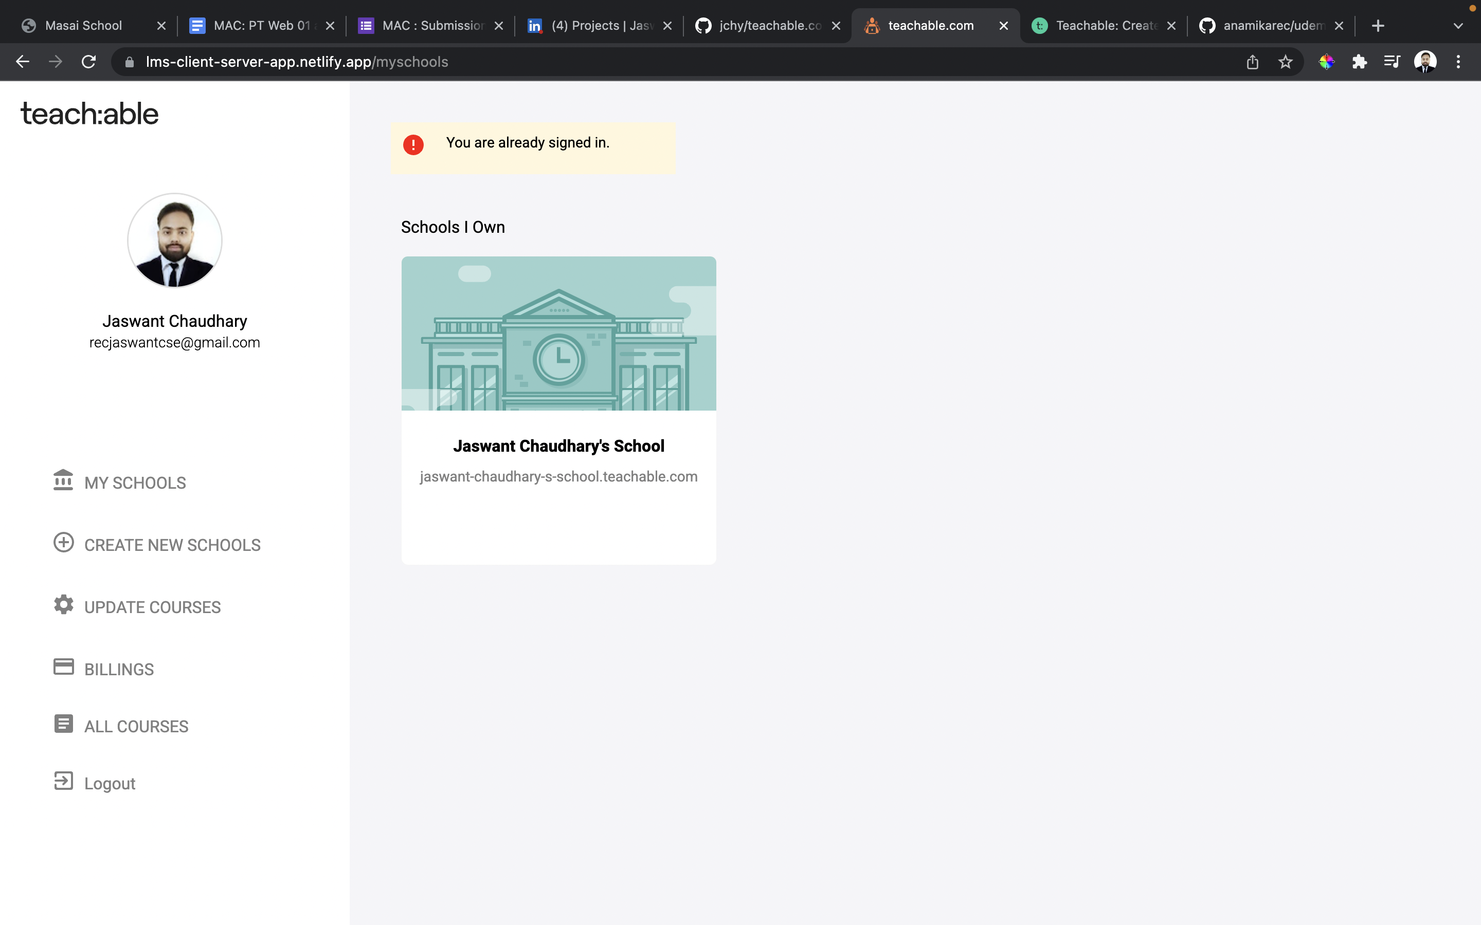The image size is (1481, 925).
Task: Select the ALL COURSES document icon
Action: [64, 724]
